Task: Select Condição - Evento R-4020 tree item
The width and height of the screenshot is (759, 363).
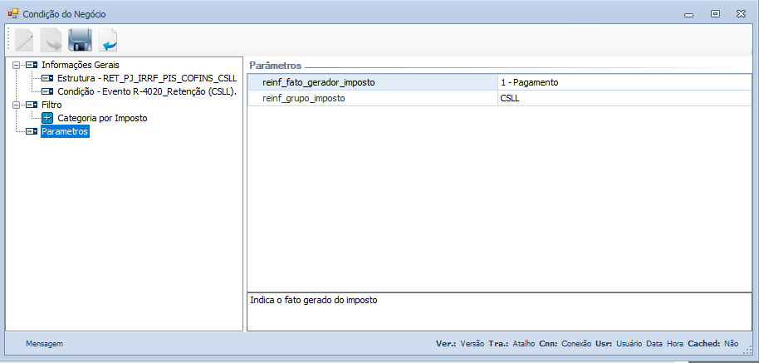Action: 147,91
